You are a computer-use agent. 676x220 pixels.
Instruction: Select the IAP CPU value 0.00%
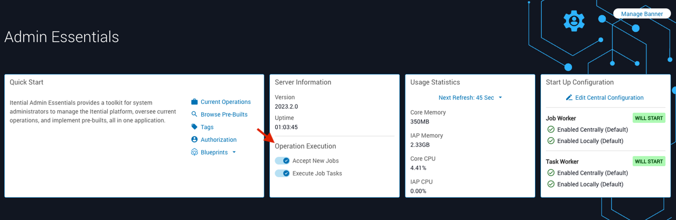tap(418, 191)
